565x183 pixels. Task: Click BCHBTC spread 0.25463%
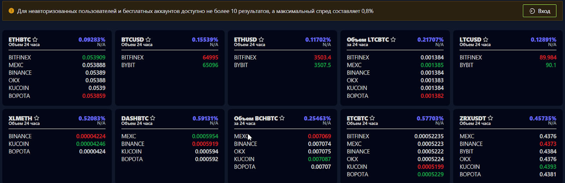click(x=317, y=119)
